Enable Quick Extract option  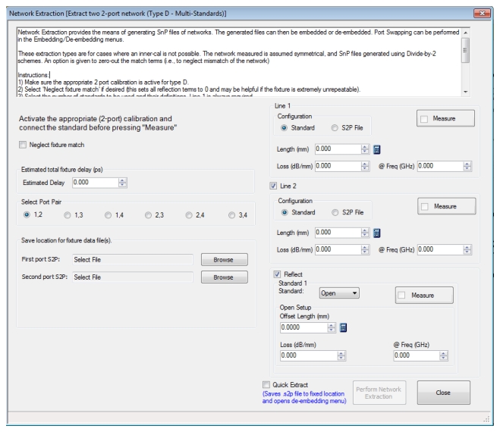(x=266, y=384)
